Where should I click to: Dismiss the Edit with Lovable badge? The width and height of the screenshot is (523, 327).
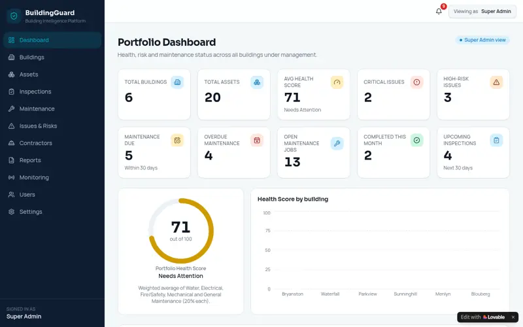(x=513, y=317)
